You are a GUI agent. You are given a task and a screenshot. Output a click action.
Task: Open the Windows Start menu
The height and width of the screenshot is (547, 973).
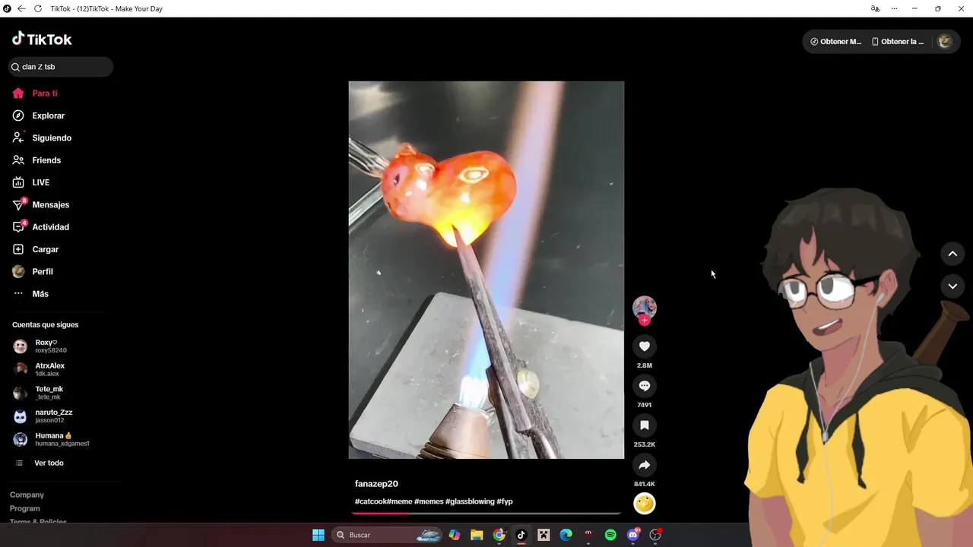(x=319, y=535)
